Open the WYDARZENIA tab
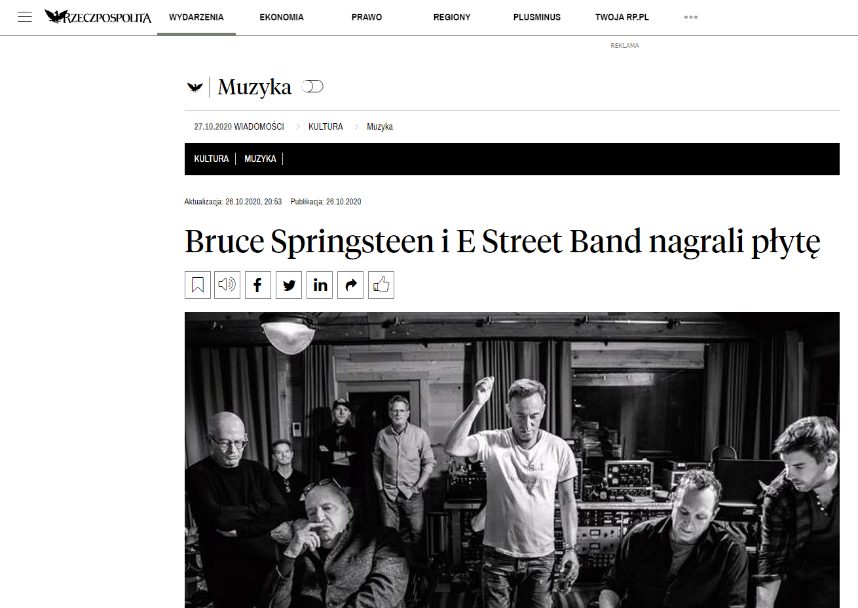This screenshot has width=858, height=608. point(196,17)
